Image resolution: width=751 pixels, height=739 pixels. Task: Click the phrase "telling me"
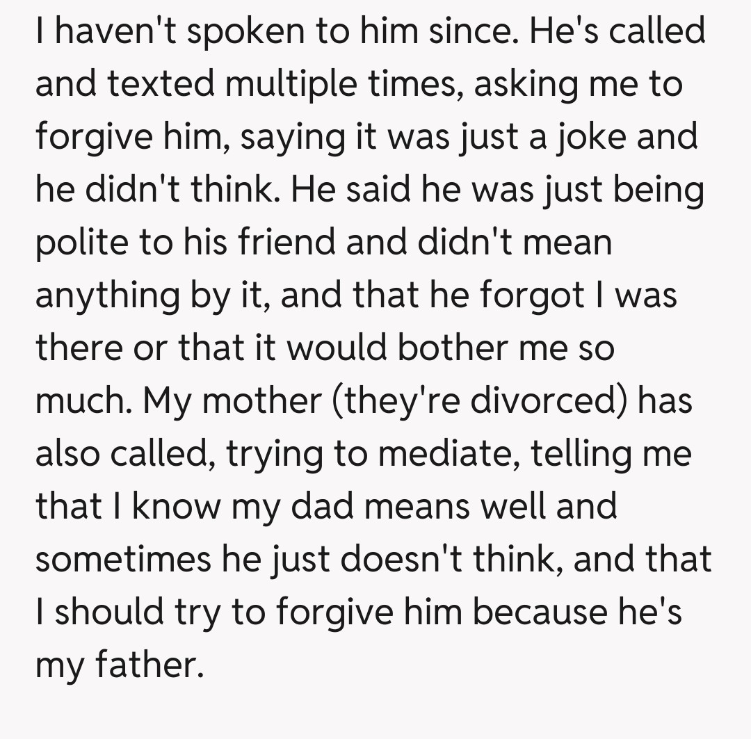(x=612, y=455)
